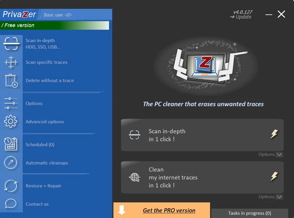
Task: Close the PrivaZer window
Action: pyautogui.click(x=281, y=14)
